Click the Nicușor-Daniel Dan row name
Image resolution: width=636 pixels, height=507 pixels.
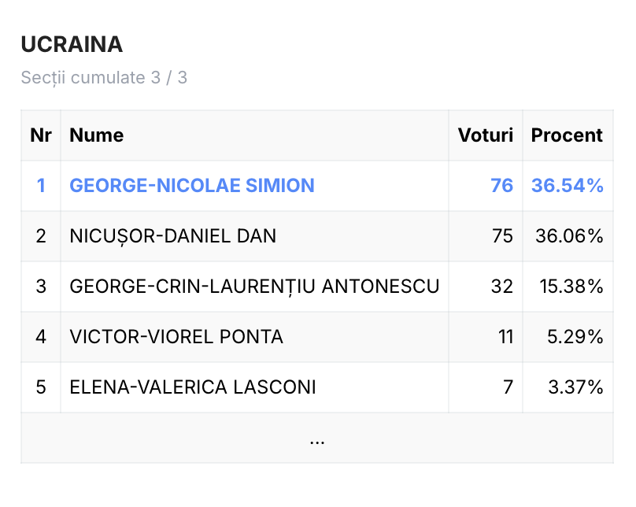[x=173, y=236]
